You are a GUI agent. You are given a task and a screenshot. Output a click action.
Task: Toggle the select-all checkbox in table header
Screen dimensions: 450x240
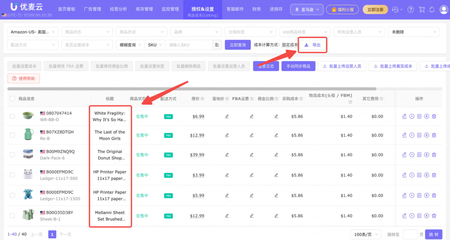(12, 98)
